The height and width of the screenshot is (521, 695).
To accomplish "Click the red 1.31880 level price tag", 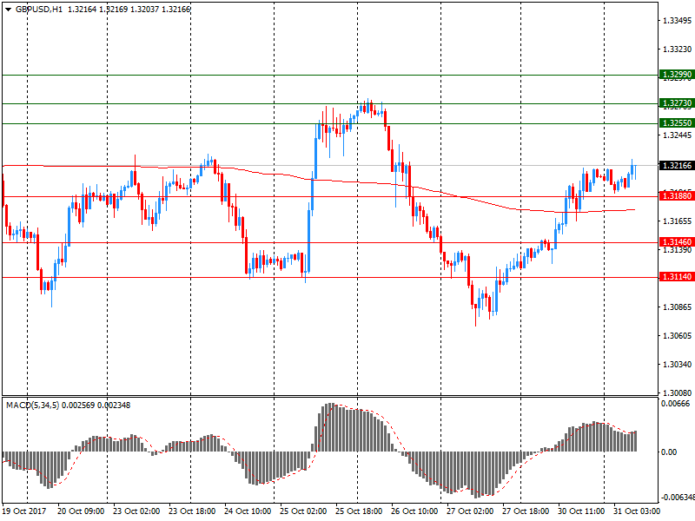I will pos(677,195).
